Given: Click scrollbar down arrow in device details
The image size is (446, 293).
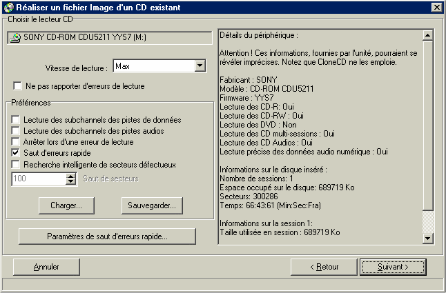Looking at the screenshot, I should [x=428, y=238].
